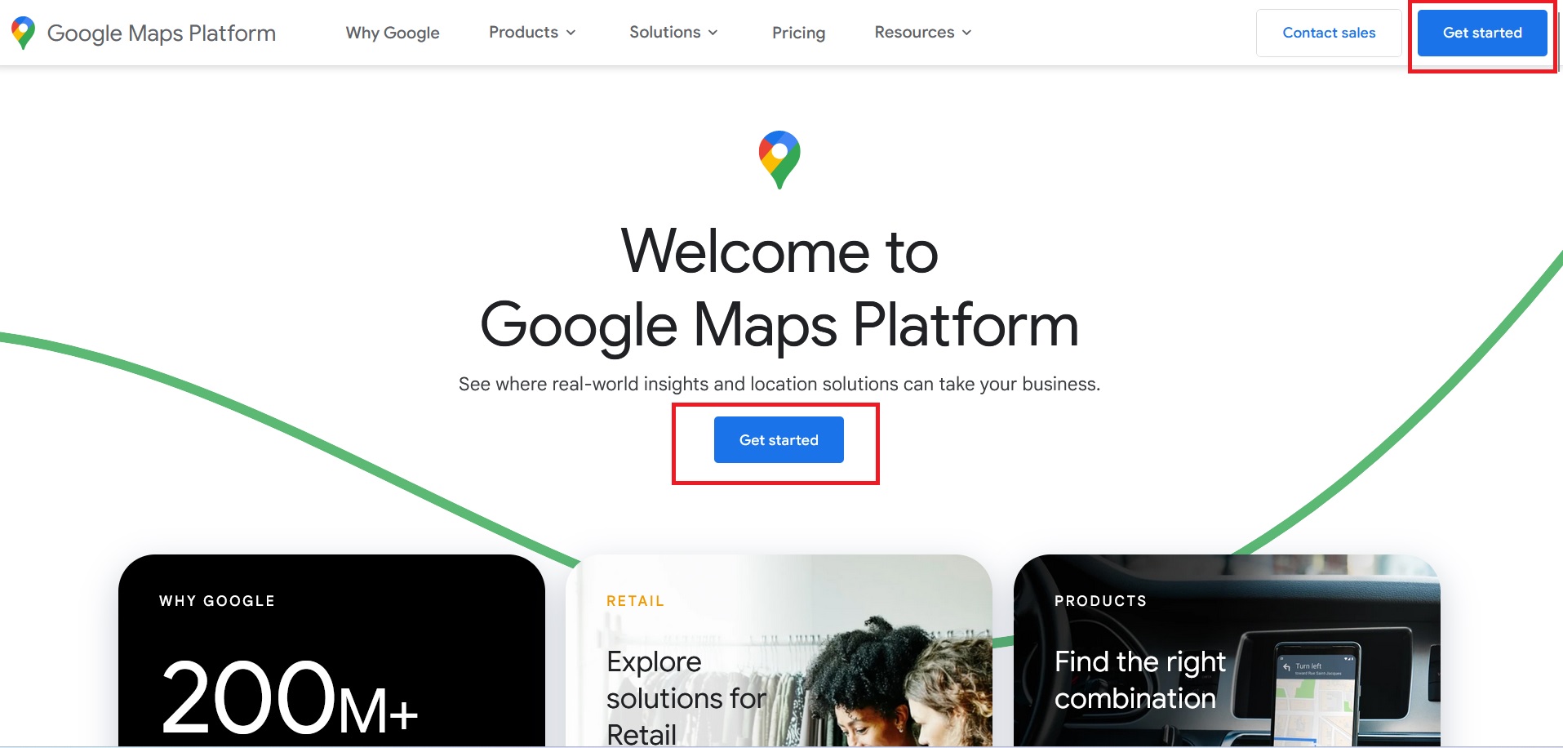
Task: Open the Products menu label
Action: (523, 32)
